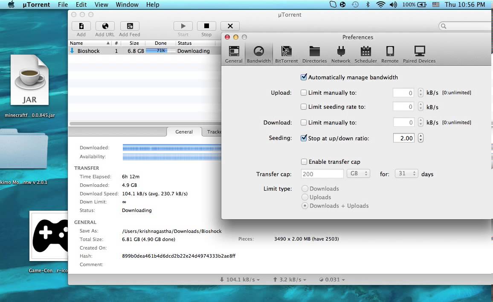Open the Help menu
This screenshot has width=493, height=302.
[153, 5]
